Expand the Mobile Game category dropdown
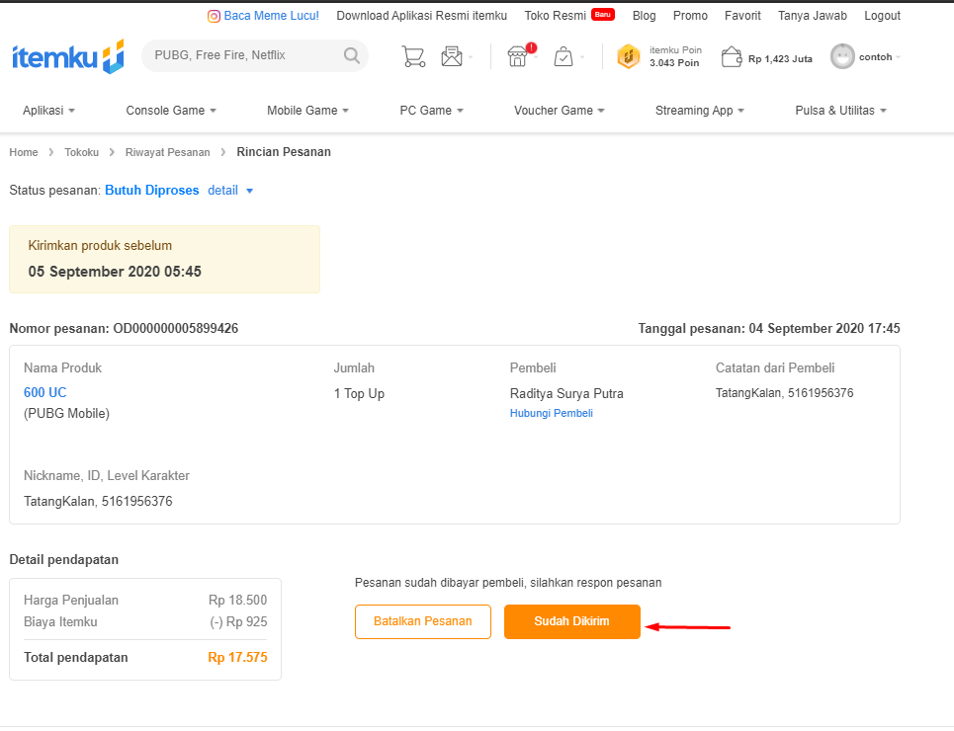 (x=307, y=111)
